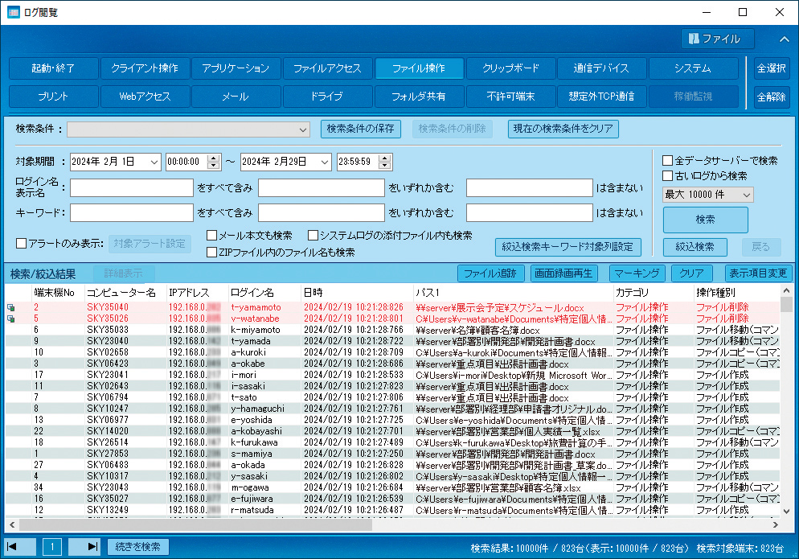799x559 pixels.
Task: Select the システム log category
Action: (693, 68)
